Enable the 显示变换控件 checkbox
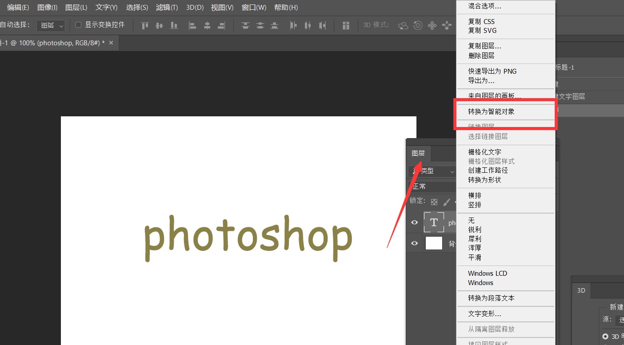 78,25
